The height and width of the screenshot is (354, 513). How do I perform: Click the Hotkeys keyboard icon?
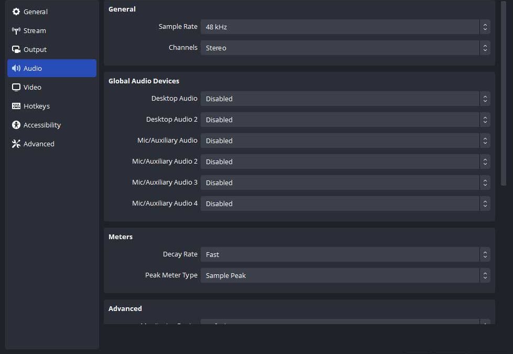(16, 106)
